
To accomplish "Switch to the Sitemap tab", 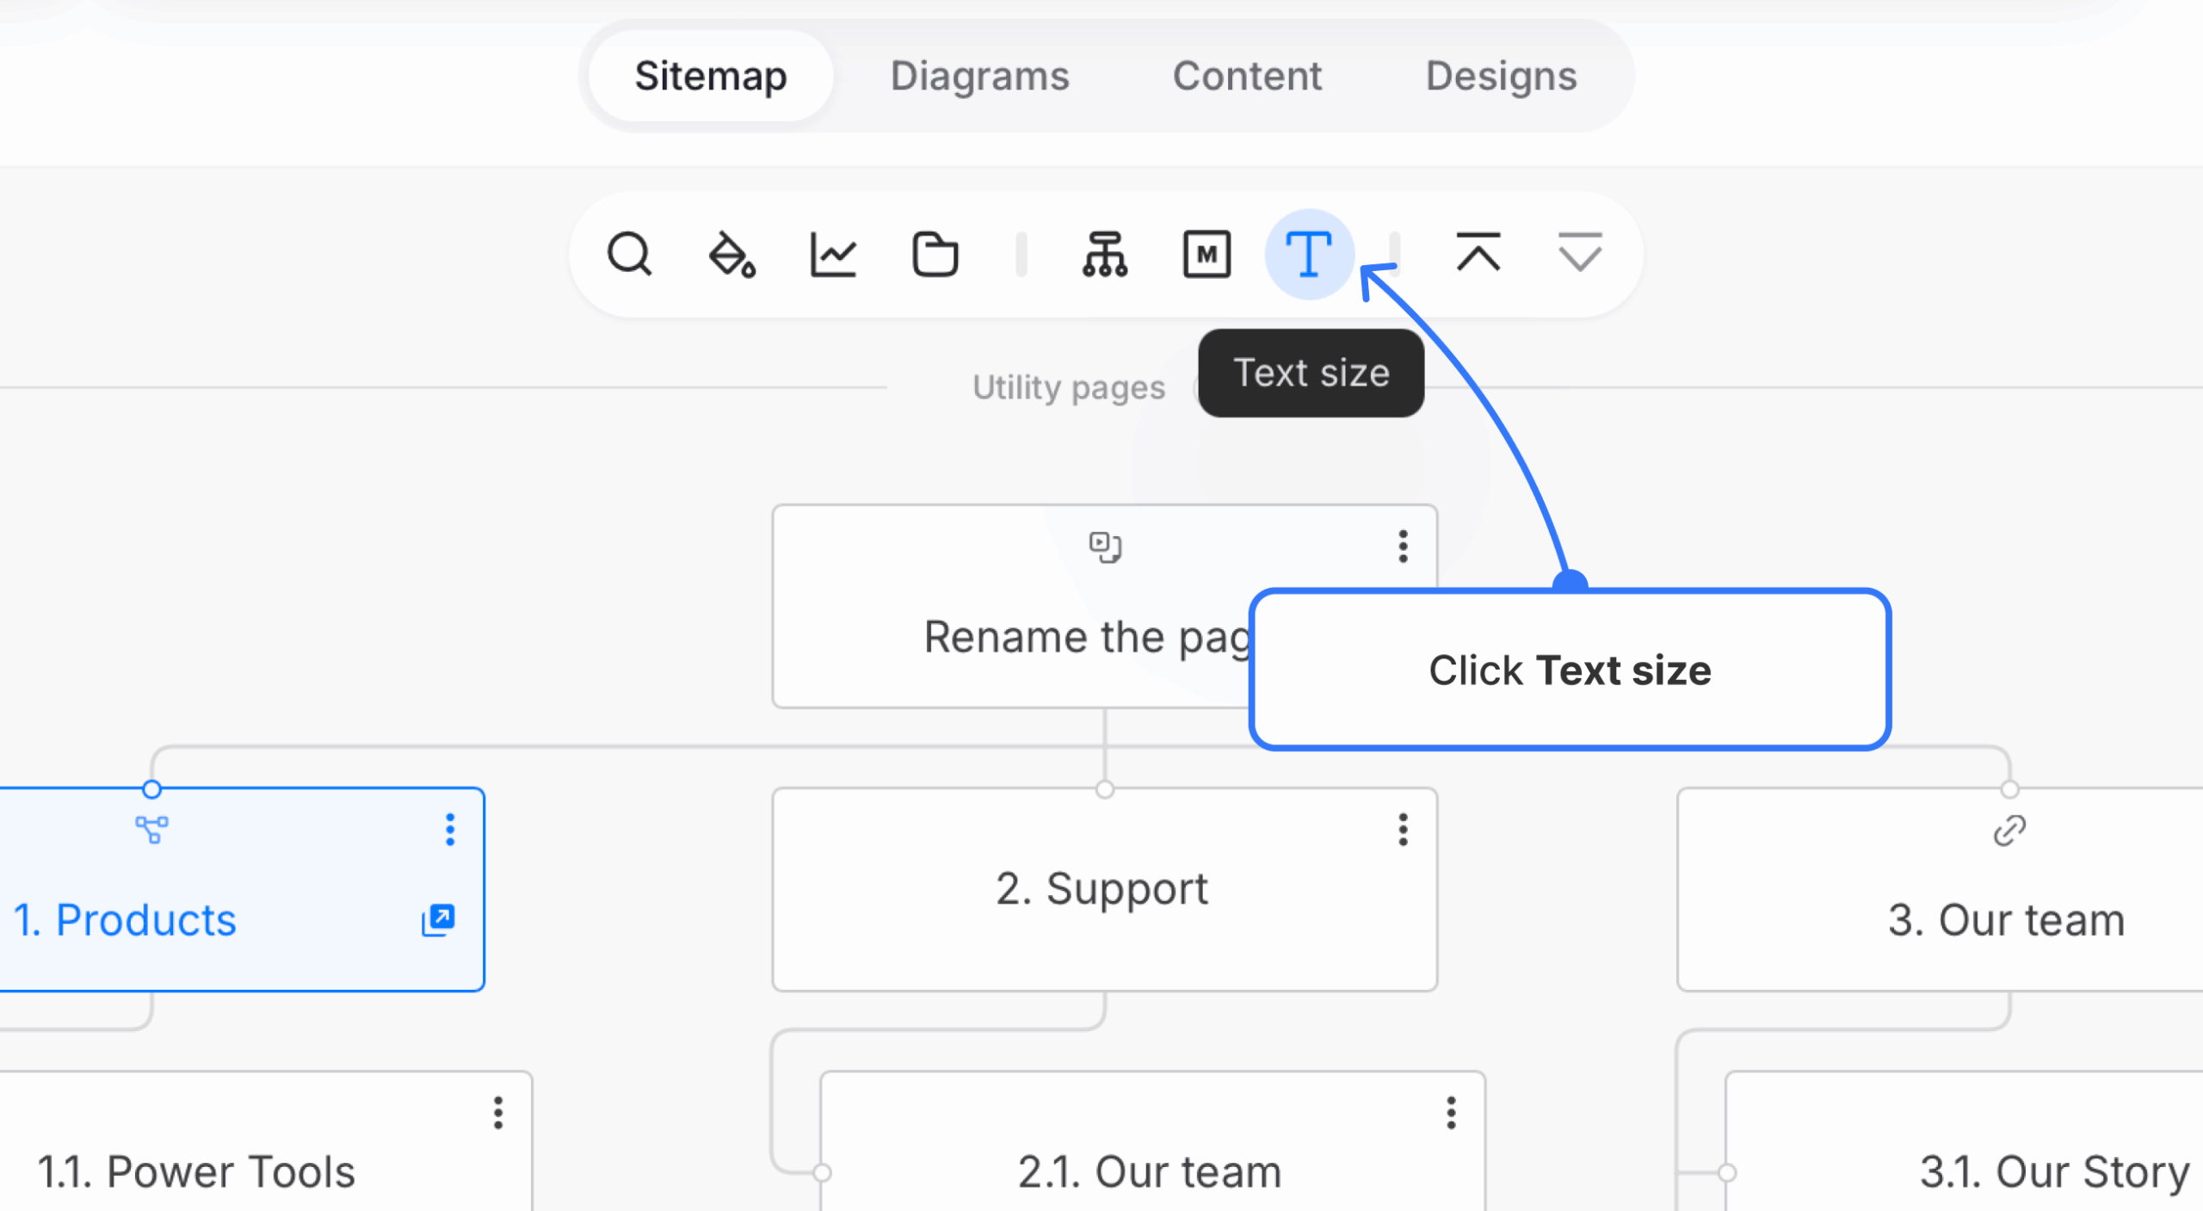I will pos(711,76).
